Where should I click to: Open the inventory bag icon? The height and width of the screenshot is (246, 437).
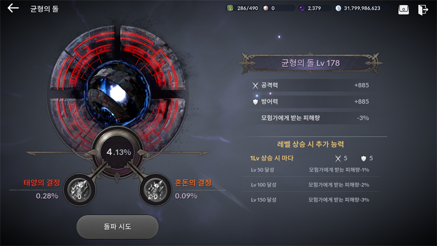[403, 9]
